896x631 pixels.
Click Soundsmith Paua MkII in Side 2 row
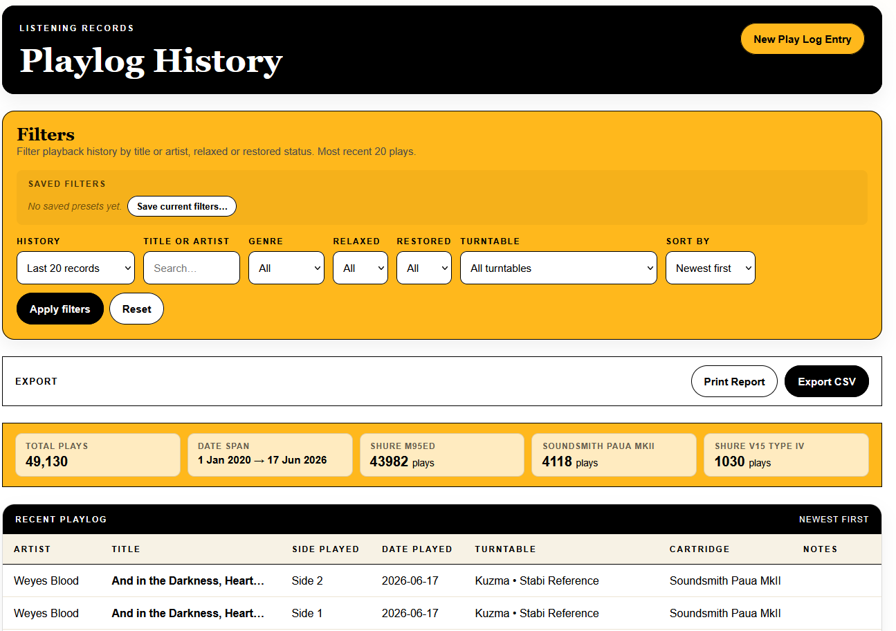point(725,580)
